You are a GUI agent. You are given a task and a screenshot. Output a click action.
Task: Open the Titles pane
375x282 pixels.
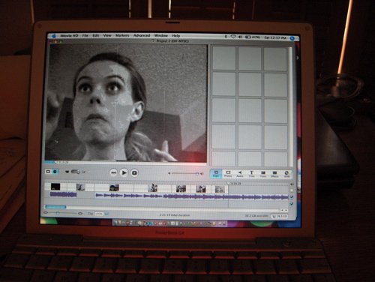251,174
